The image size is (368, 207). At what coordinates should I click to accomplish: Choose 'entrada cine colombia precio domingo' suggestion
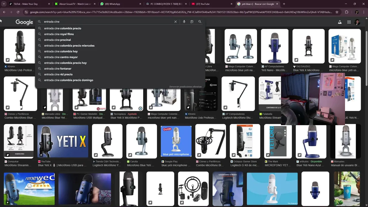pyautogui.click(x=69, y=80)
